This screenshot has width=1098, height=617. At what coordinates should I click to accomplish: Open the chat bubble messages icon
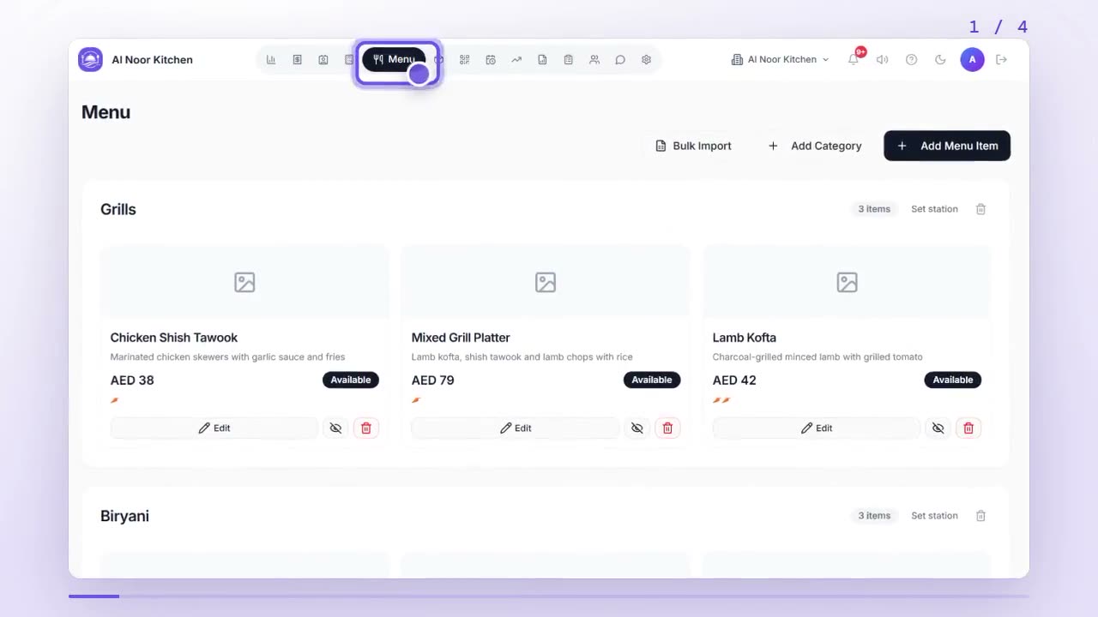[620, 60]
